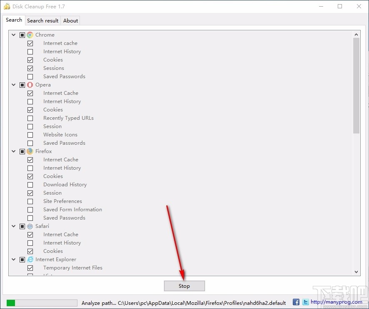Image resolution: width=369 pixels, height=309 pixels.
Task: Open the Twitter icon link
Action: (x=305, y=302)
